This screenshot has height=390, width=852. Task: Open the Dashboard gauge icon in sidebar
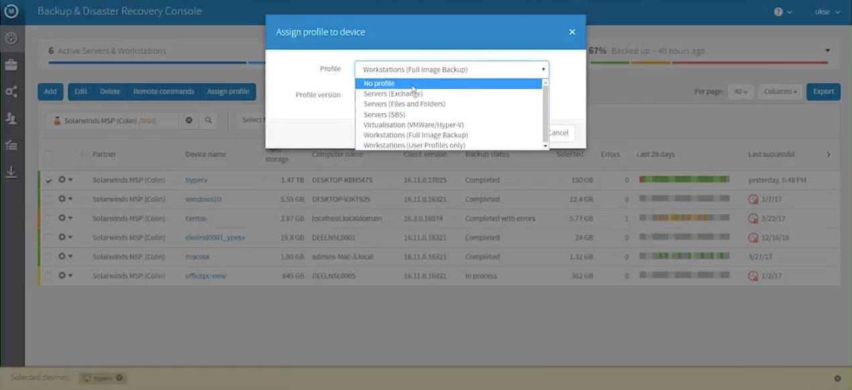(x=11, y=38)
